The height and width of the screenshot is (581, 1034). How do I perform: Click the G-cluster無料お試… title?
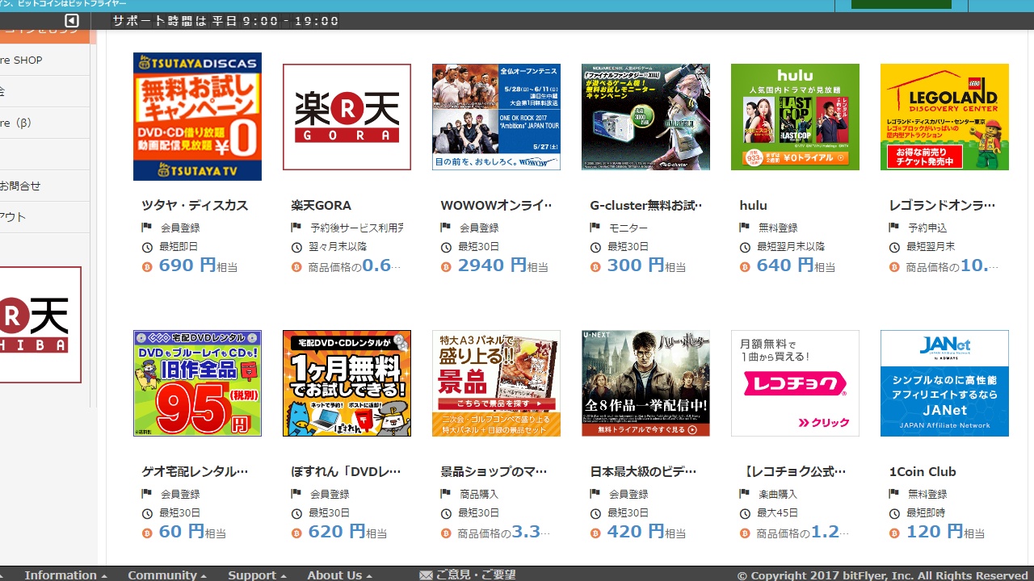point(645,206)
